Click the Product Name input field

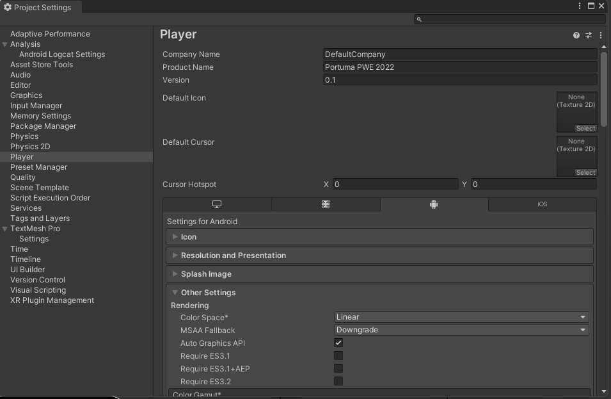460,67
